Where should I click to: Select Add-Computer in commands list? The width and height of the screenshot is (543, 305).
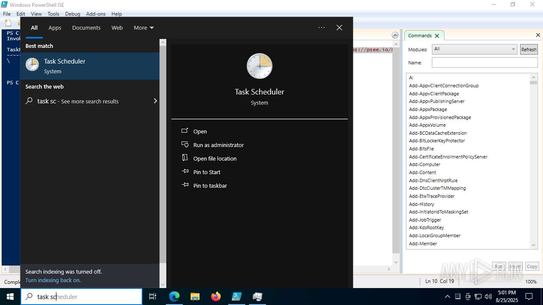[x=425, y=164]
